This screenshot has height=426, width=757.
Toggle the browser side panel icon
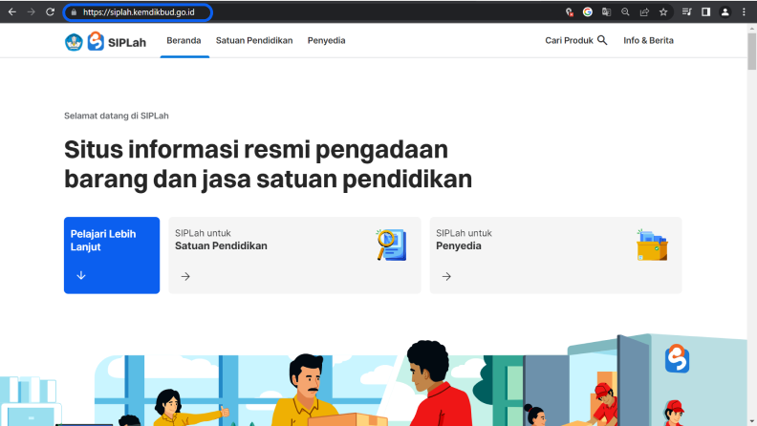[705, 12]
